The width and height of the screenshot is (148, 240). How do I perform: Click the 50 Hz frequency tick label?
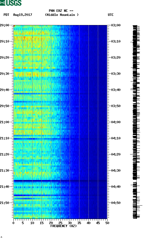coord(107,223)
